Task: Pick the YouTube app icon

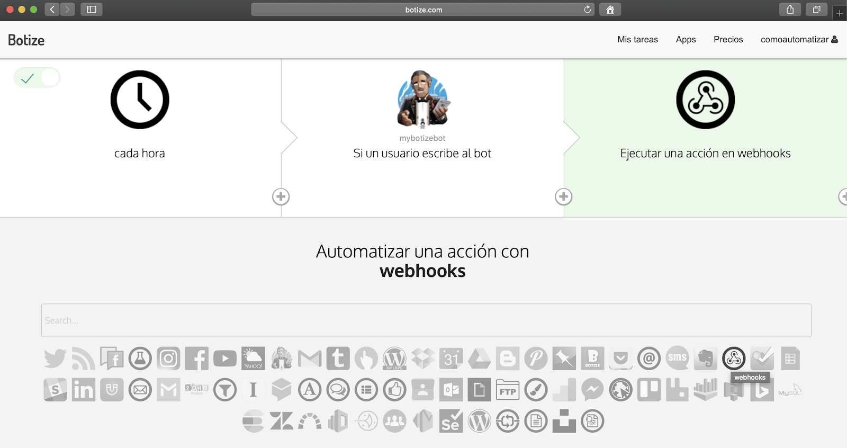Action: pos(225,359)
